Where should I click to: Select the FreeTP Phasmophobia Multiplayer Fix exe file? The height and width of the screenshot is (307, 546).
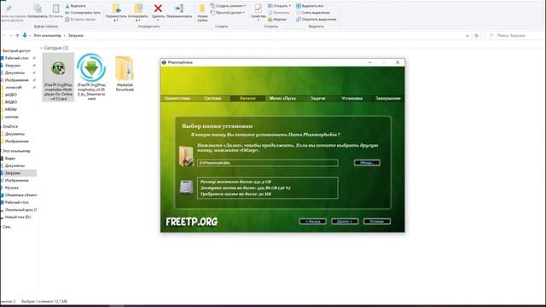pyautogui.click(x=58, y=78)
